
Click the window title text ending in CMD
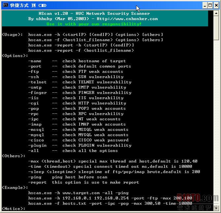click(x=28, y=5)
